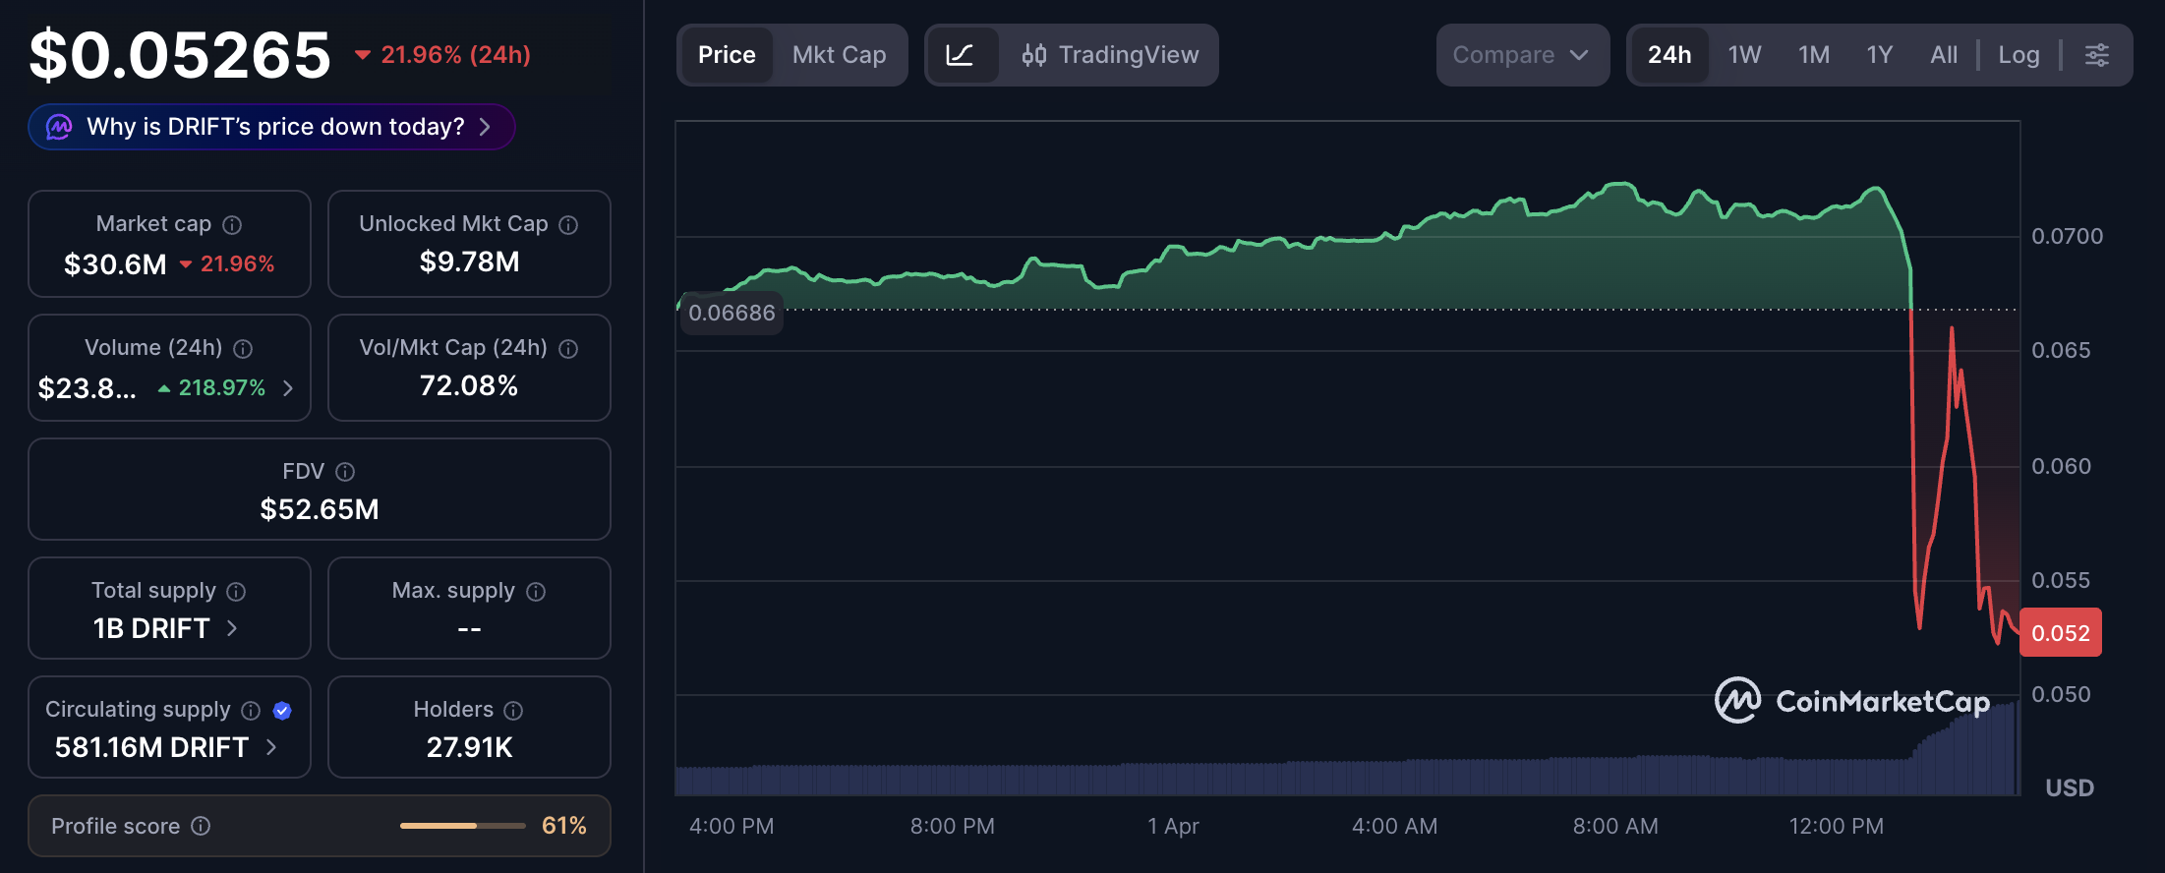The width and height of the screenshot is (2165, 873).
Task: Click the Holders info icon
Action: [x=513, y=710]
